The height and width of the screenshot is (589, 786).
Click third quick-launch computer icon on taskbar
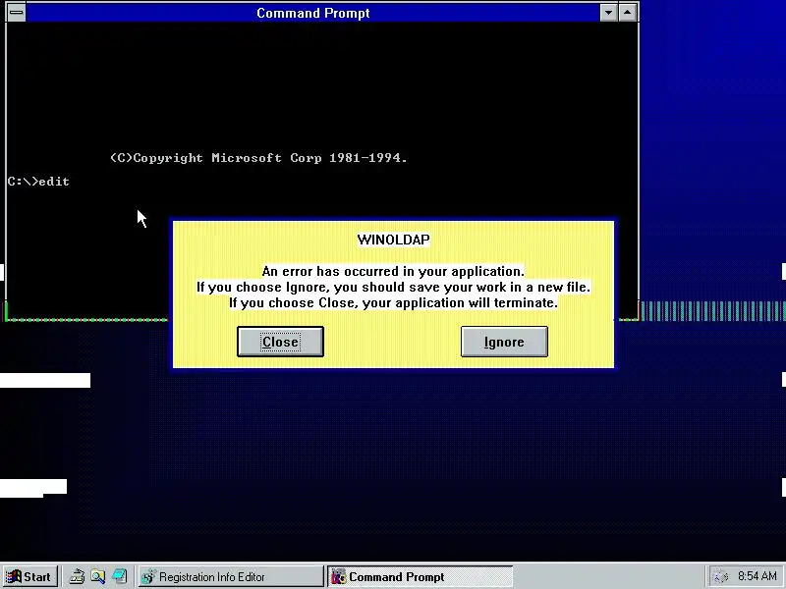pyautogui.click(x=119, y=576)
